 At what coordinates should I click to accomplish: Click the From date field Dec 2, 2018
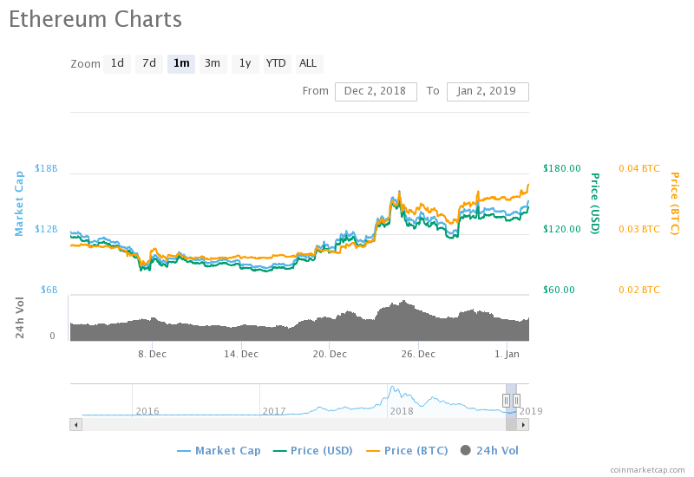click(376, 92)
